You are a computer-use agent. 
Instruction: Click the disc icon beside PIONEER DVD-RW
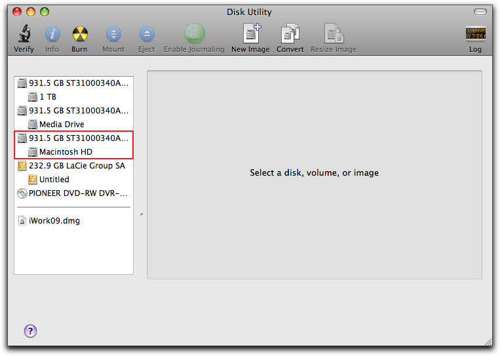click(22, 193)
